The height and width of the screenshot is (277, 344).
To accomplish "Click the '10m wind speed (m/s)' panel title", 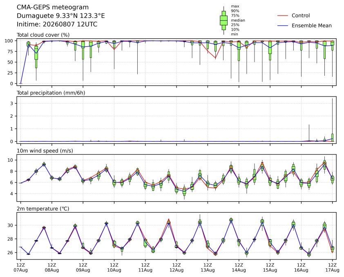I will point(45,151).
